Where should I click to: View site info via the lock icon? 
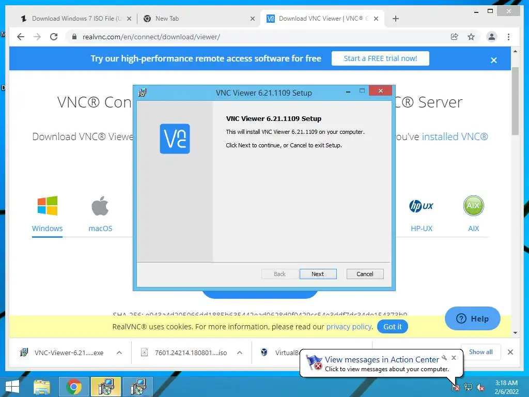point(74,37)
